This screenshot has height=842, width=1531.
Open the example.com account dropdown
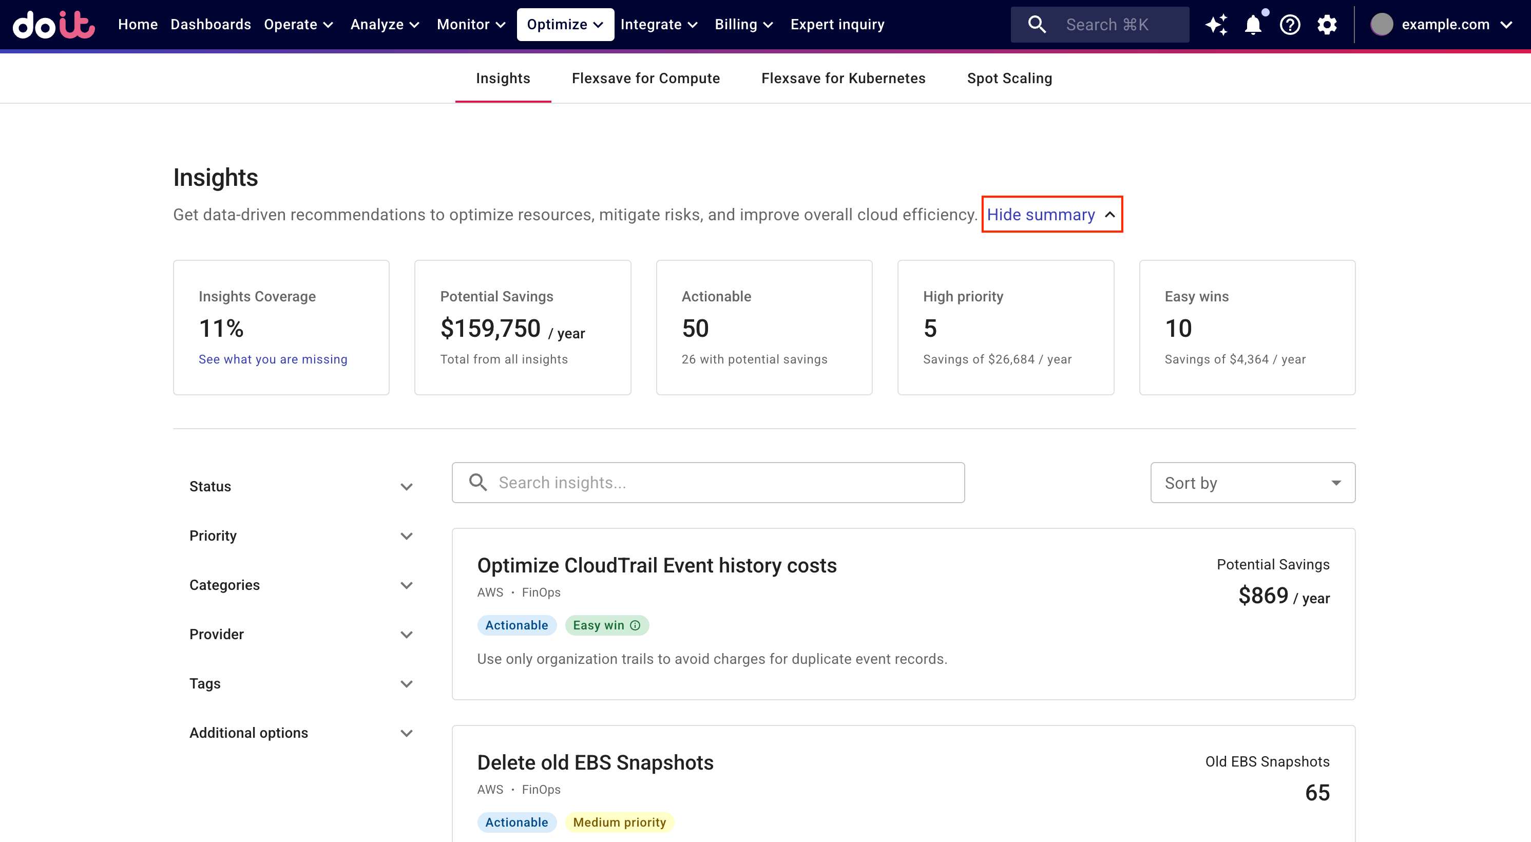(1441, 24)
